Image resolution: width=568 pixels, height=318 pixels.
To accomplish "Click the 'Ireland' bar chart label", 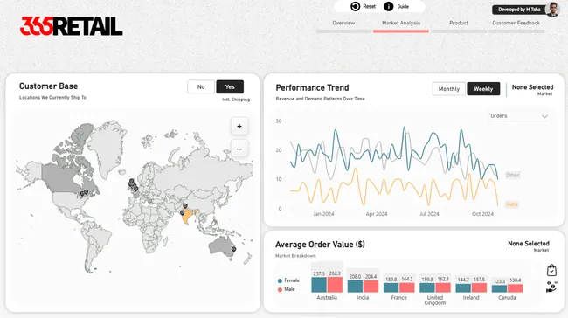I will [x=471, y=298].
